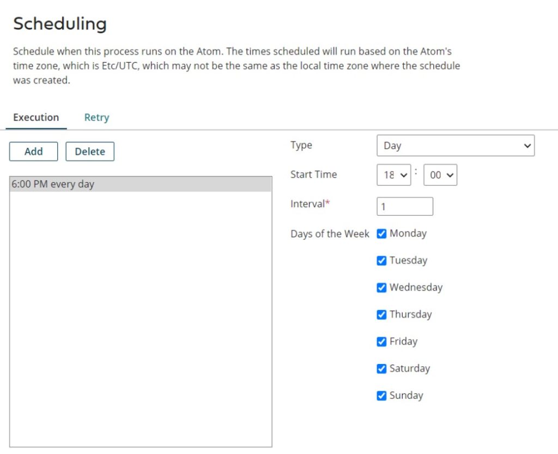This screenshot has width=558, height=454.
Task: Select the Execution tab
Action: (36, 117)
